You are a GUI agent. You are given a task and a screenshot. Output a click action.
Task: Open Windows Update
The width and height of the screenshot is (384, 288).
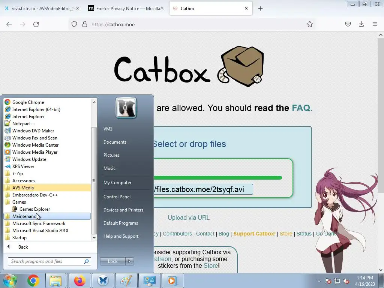[x=29, y=159]
